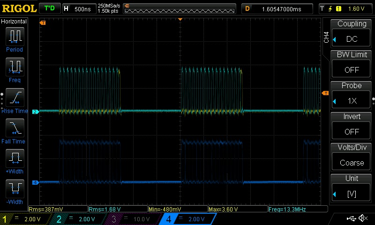Click the trigger position T marker at top-left
The width and height of the screenshot is (375, 225).
tap(43, 22)
